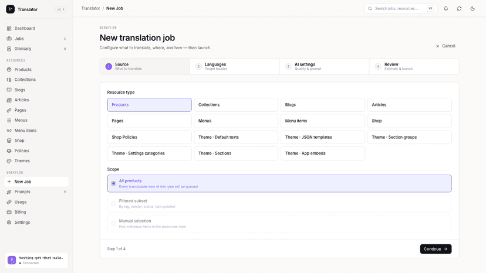Viewport: 486px width, 273px height.
Task: Click the Translator breadcrumb link
Action: click(x=91, y=9)
